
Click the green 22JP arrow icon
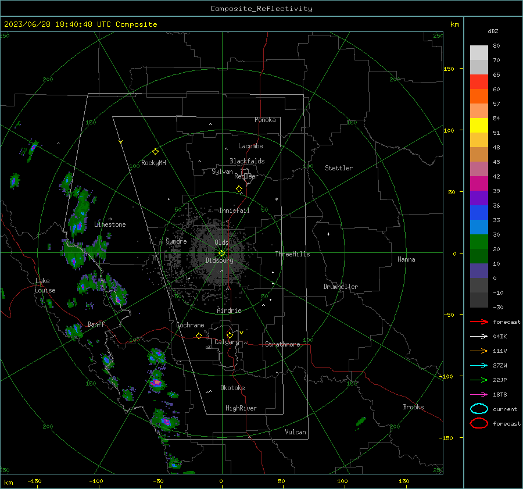479,380
